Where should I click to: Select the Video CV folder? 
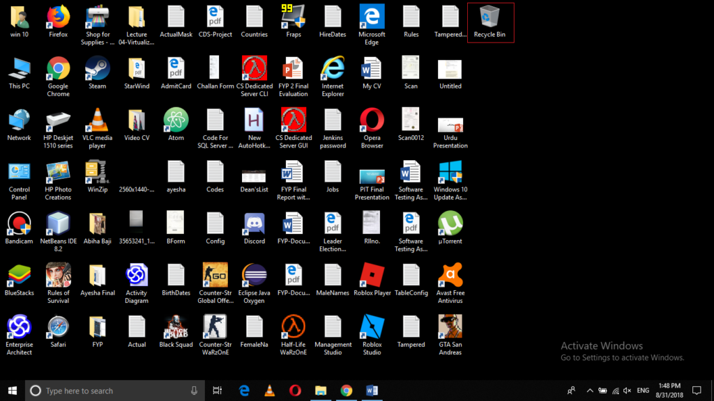tap(137, 125)
